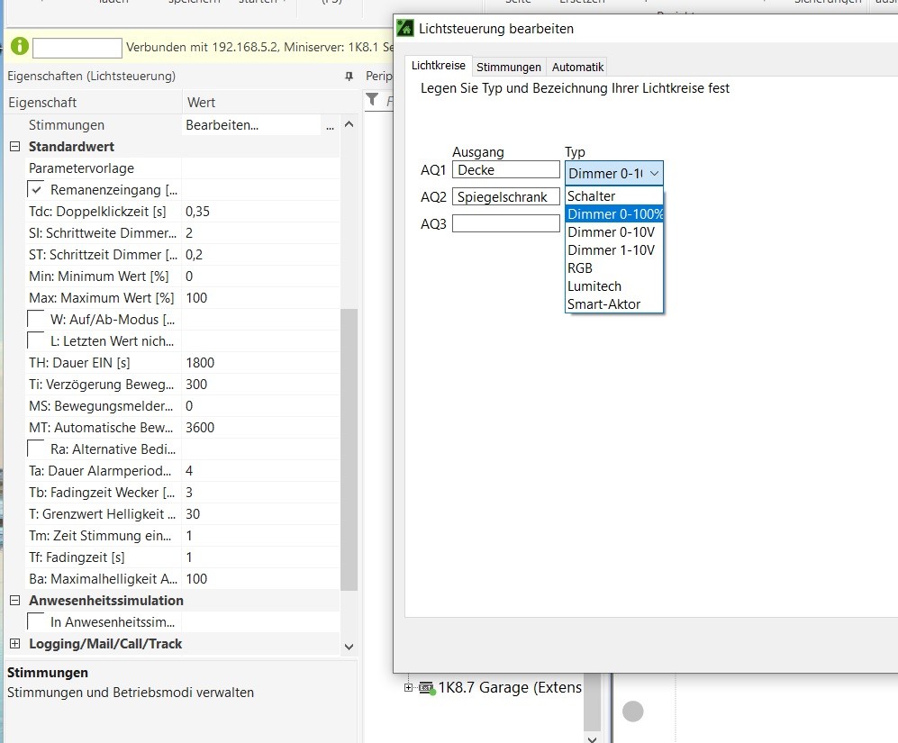Click the green connection info icon
This screenshot has width=898, height=743.
coord(20,46)
